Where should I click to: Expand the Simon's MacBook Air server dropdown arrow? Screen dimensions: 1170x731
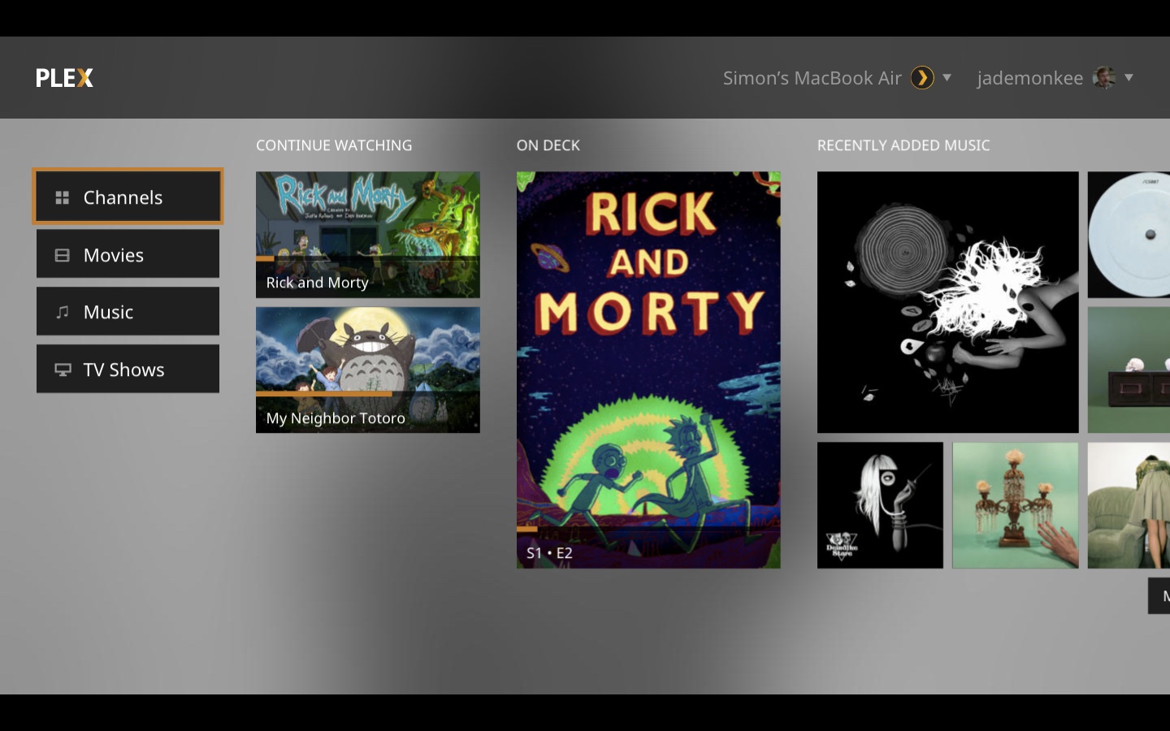[x=947, y=78]
